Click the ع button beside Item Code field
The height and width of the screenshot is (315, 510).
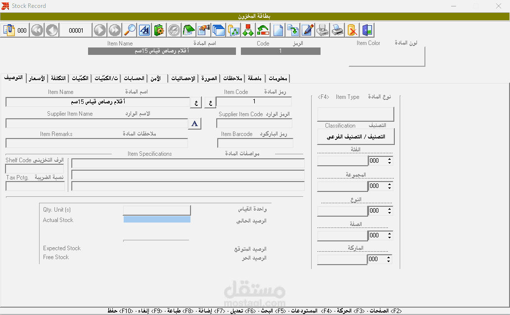coord(210,102)
